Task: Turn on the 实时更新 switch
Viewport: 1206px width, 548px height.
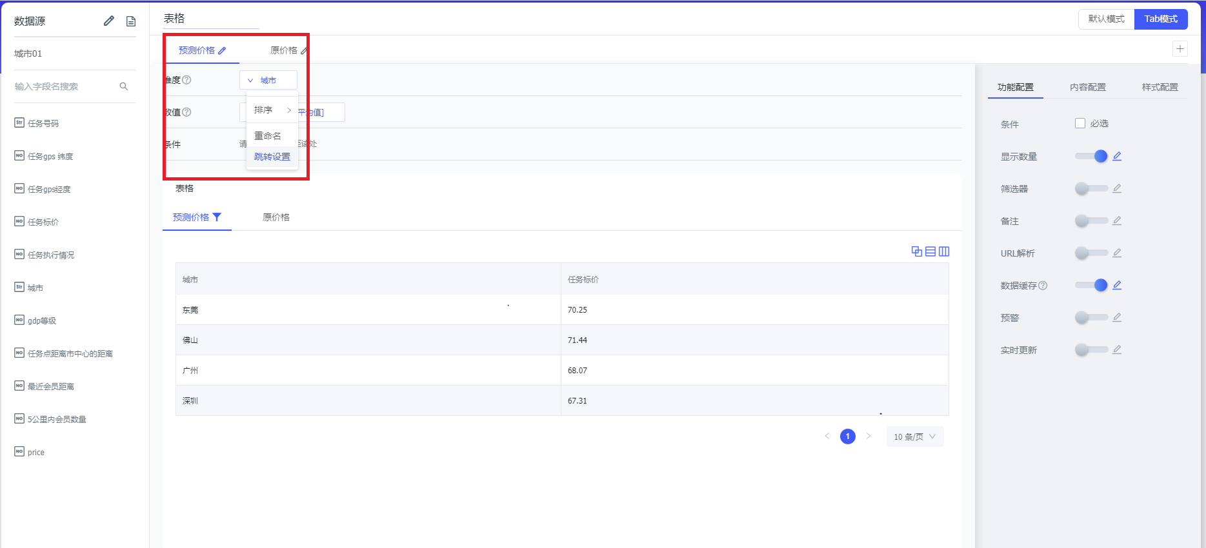Action: (x=1090, y=349)
